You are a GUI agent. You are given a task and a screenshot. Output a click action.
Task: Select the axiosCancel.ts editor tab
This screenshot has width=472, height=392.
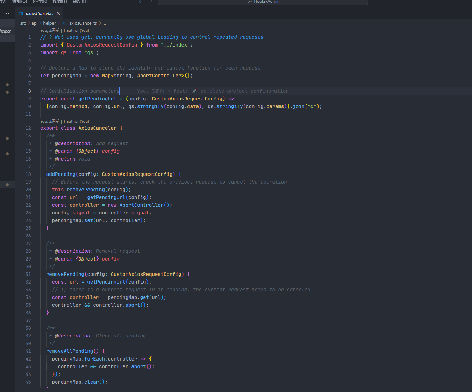39,13
